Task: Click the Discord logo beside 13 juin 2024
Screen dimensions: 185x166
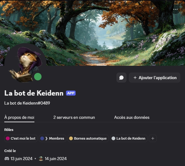Action: tap(7, 159)
